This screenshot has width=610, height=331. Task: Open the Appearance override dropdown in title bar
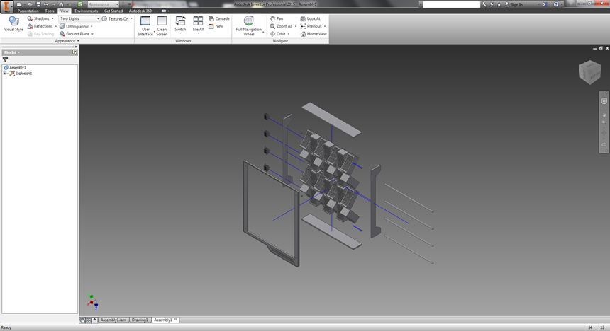(103, 4)
